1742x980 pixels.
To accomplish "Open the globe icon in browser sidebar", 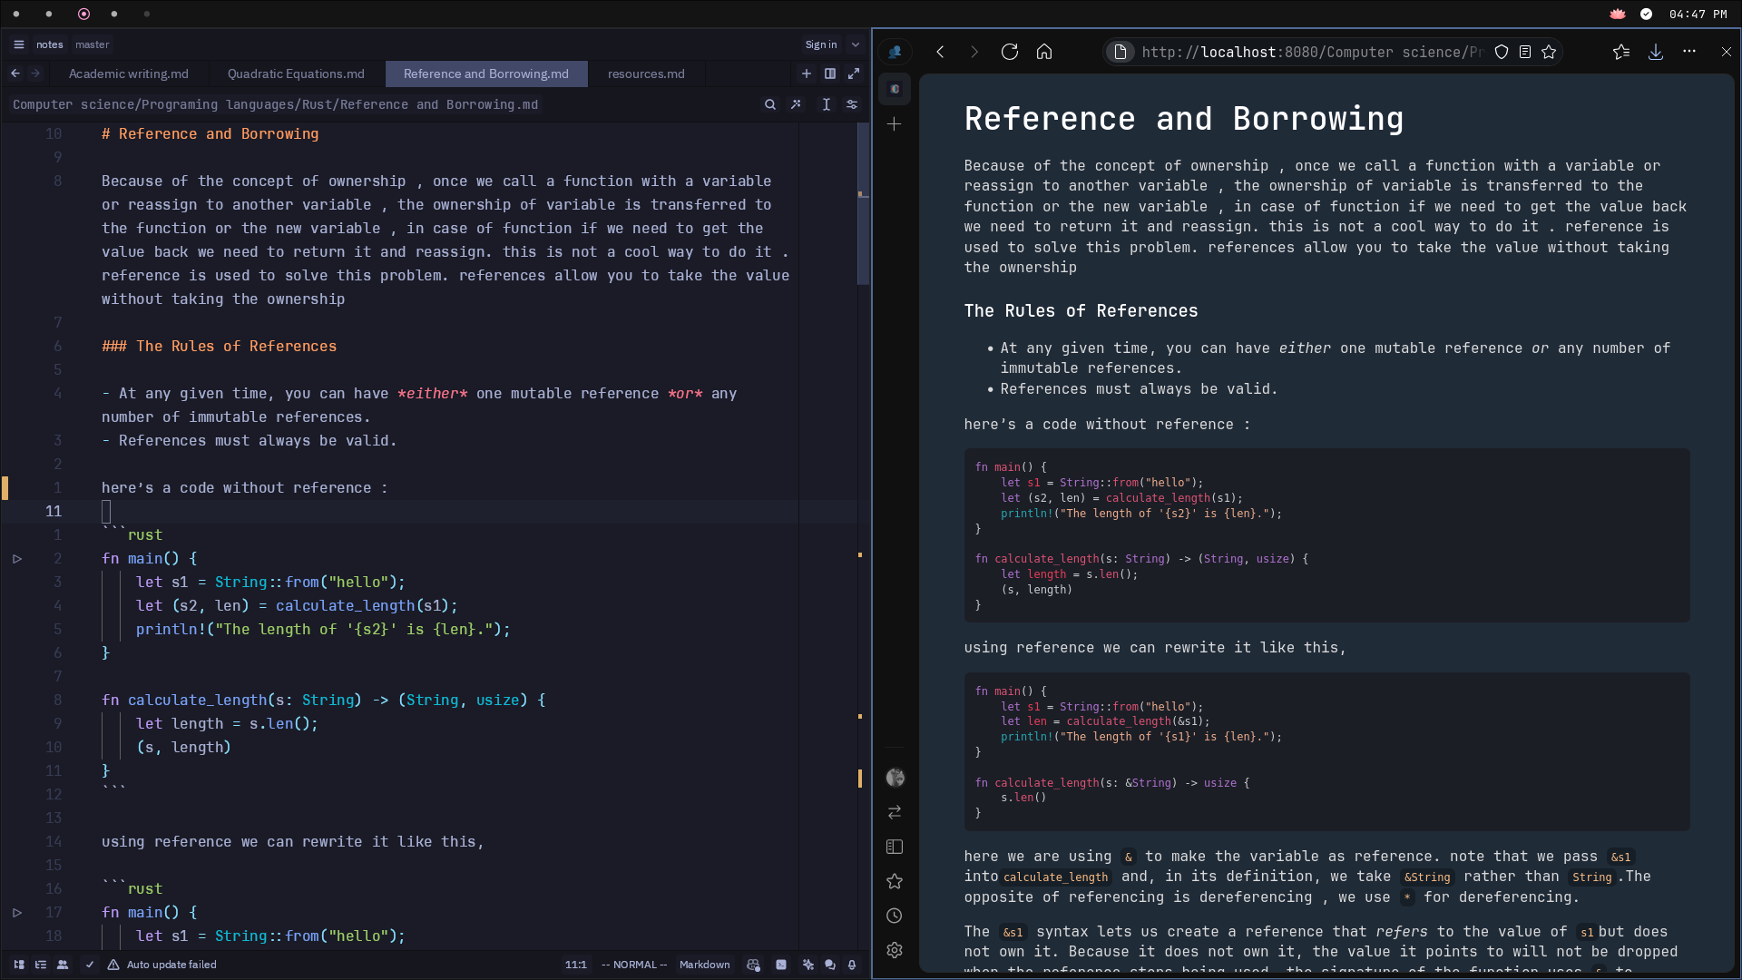I will click(895, 778).
